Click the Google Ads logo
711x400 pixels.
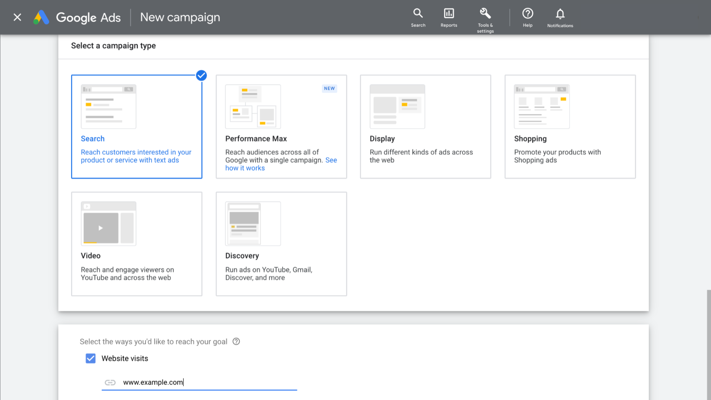(41, 17)
